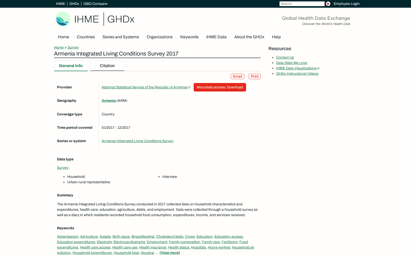
Task: Click the Home breadcrumb link
Action: coord(59,47)
